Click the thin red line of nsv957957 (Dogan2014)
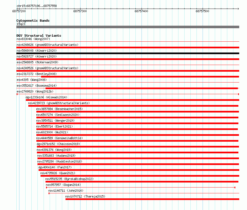This screenshot has height=210, width=247. tap(141, 187)
